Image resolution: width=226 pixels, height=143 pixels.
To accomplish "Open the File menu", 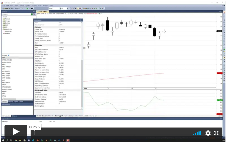I will 4,6.
